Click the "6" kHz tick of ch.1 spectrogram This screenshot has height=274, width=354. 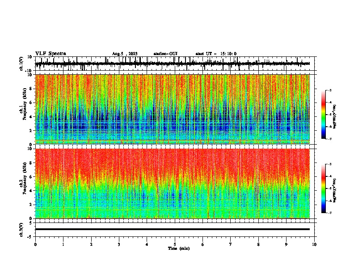click(x=31, y=103)
